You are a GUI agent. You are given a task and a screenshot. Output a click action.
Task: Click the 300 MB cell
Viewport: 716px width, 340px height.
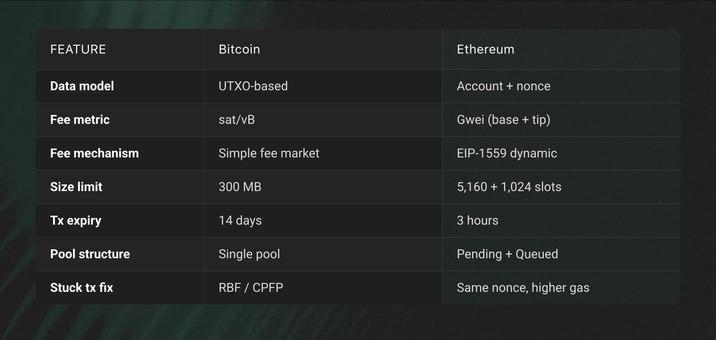click(240, 187)
